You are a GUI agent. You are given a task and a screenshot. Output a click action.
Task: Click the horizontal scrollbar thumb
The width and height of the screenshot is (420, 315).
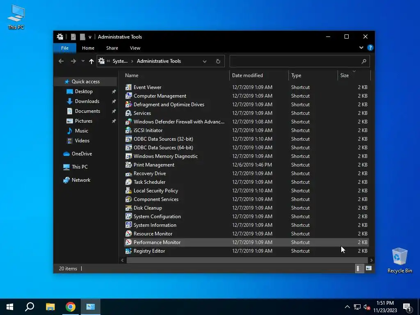[247, 260]
